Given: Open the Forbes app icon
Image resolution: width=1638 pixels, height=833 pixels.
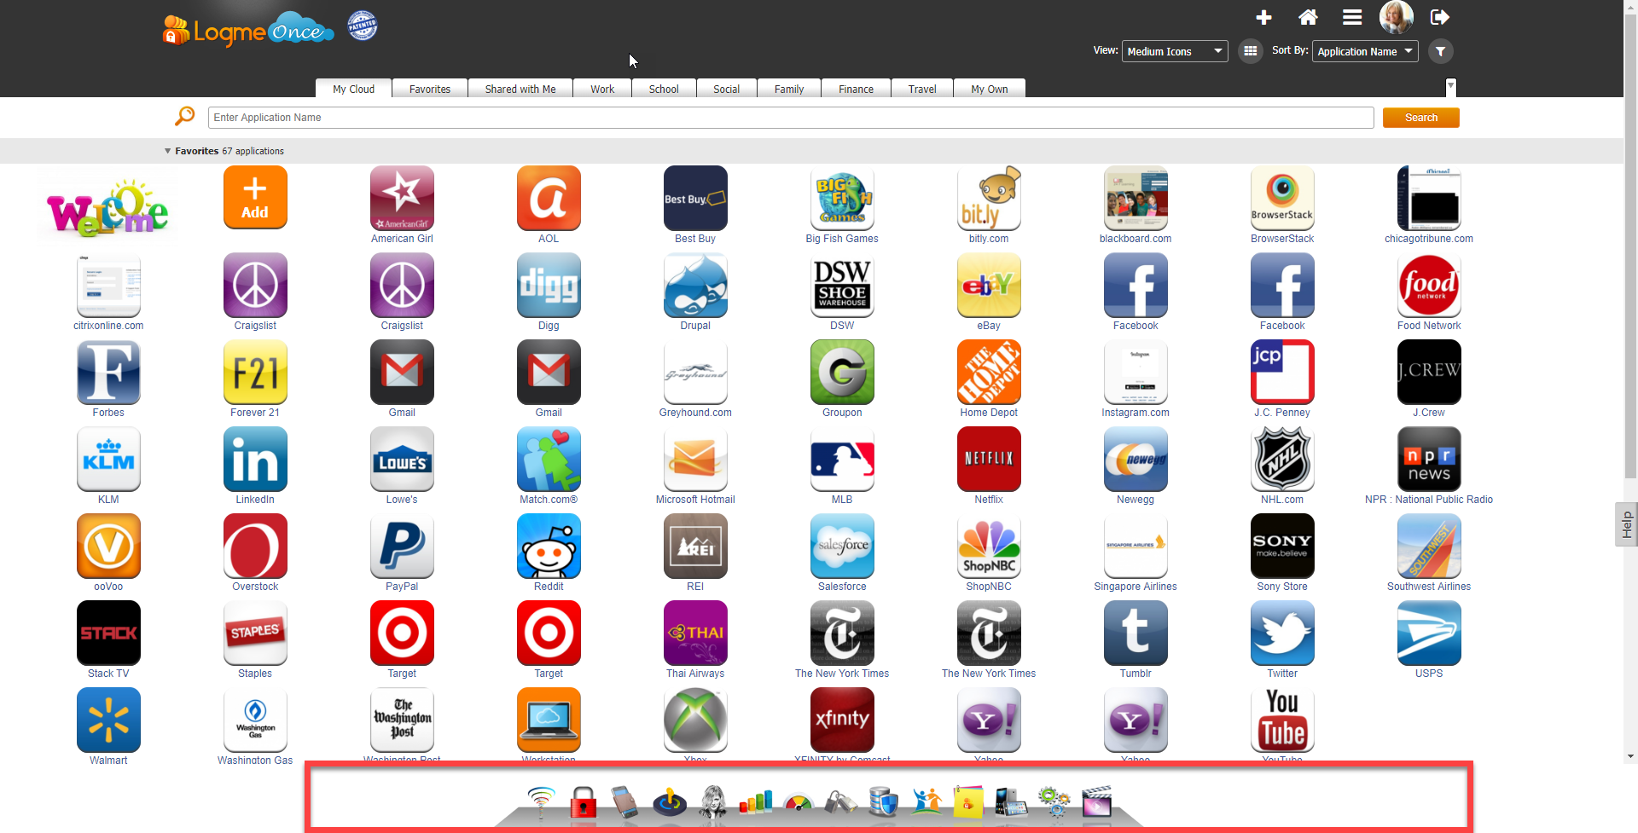Looking at the screenshot, I should click(x=108, y=372).
